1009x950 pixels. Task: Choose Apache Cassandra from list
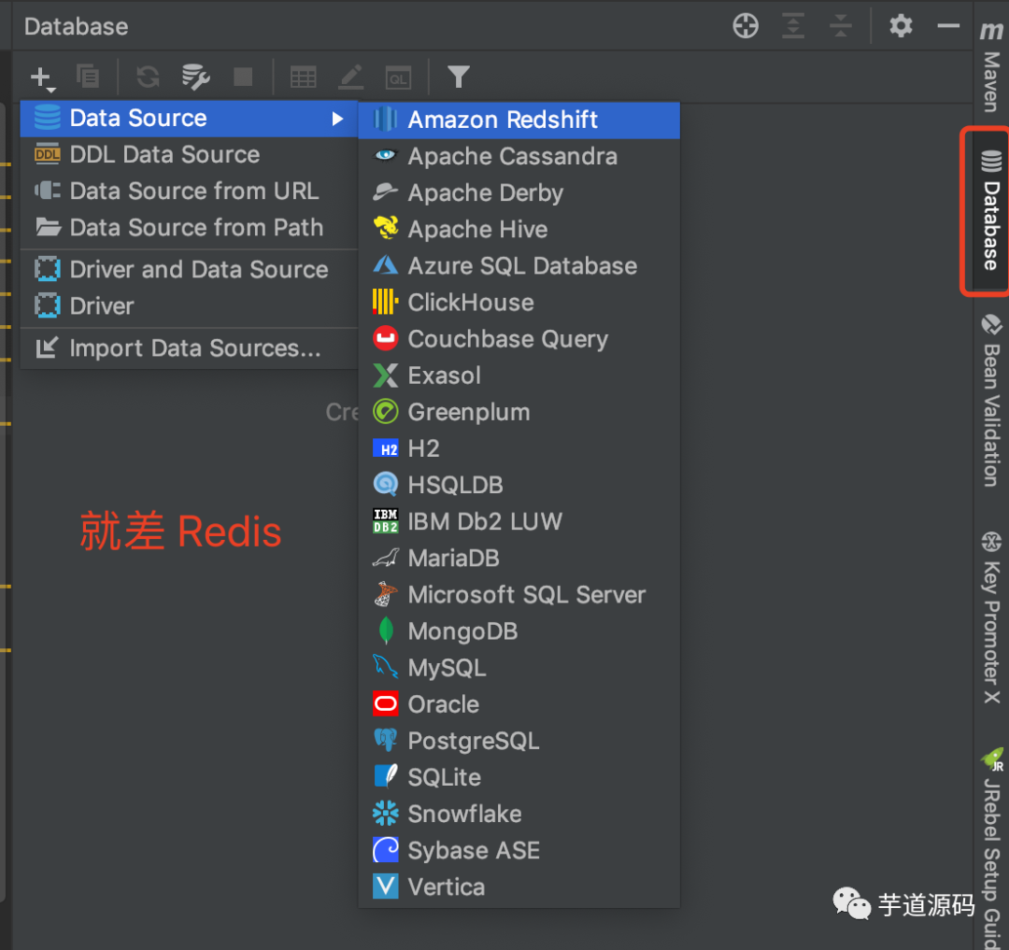coord(519,156)
